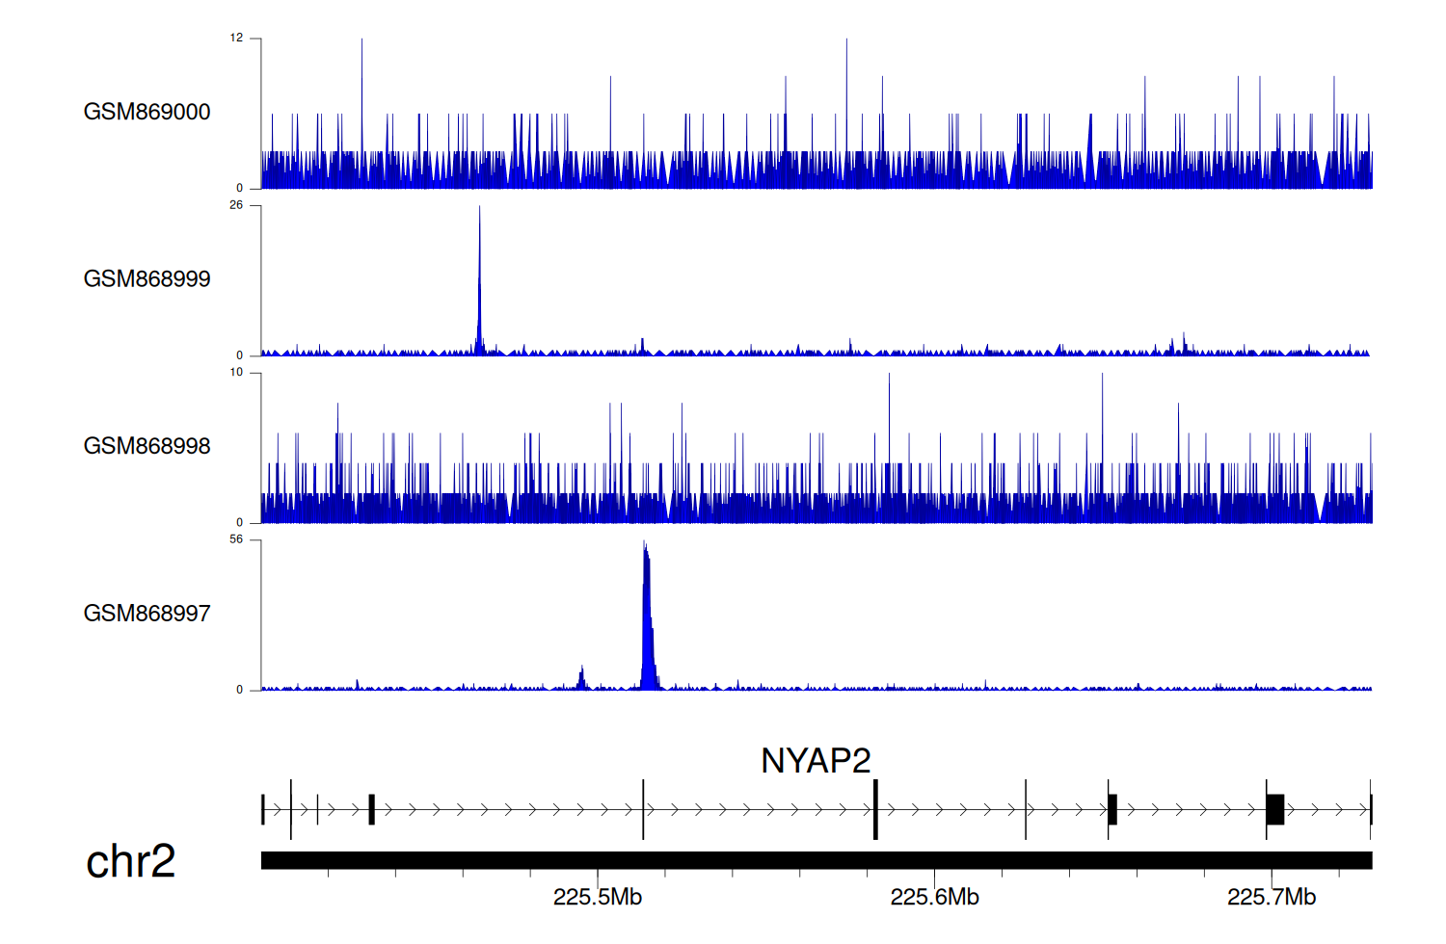The width and height of the screenshot is (1446, 944).
Task: Select the large peak in GSM868997 track
Action: pyautogui.click(x=648, y=616)
